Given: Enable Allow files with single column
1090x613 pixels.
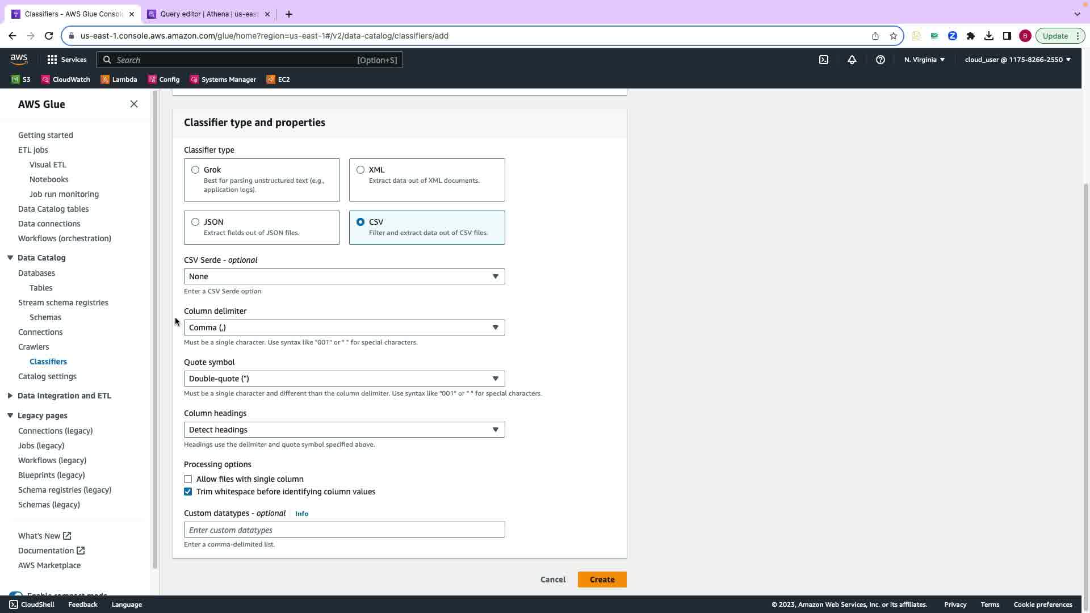Looking at the screenshot, I should coord(188,479).
